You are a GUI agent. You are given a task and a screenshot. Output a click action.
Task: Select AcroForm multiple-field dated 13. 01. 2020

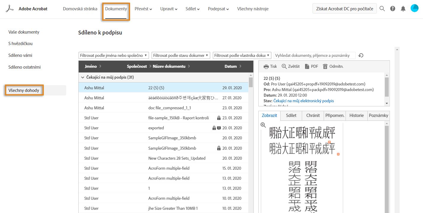163,178
